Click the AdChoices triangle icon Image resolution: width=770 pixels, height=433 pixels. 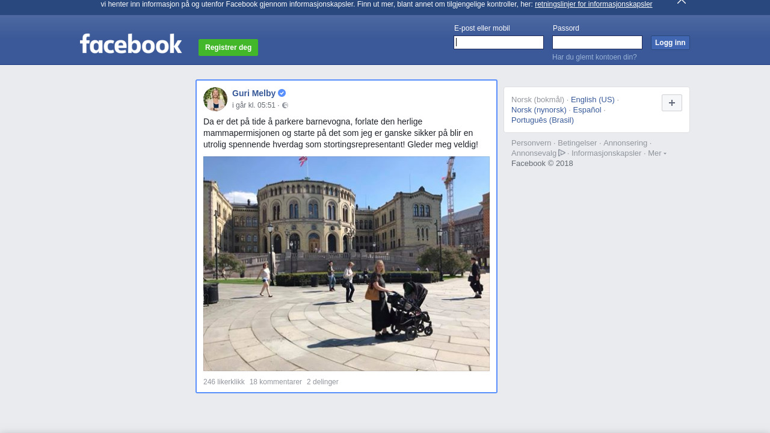562,153
